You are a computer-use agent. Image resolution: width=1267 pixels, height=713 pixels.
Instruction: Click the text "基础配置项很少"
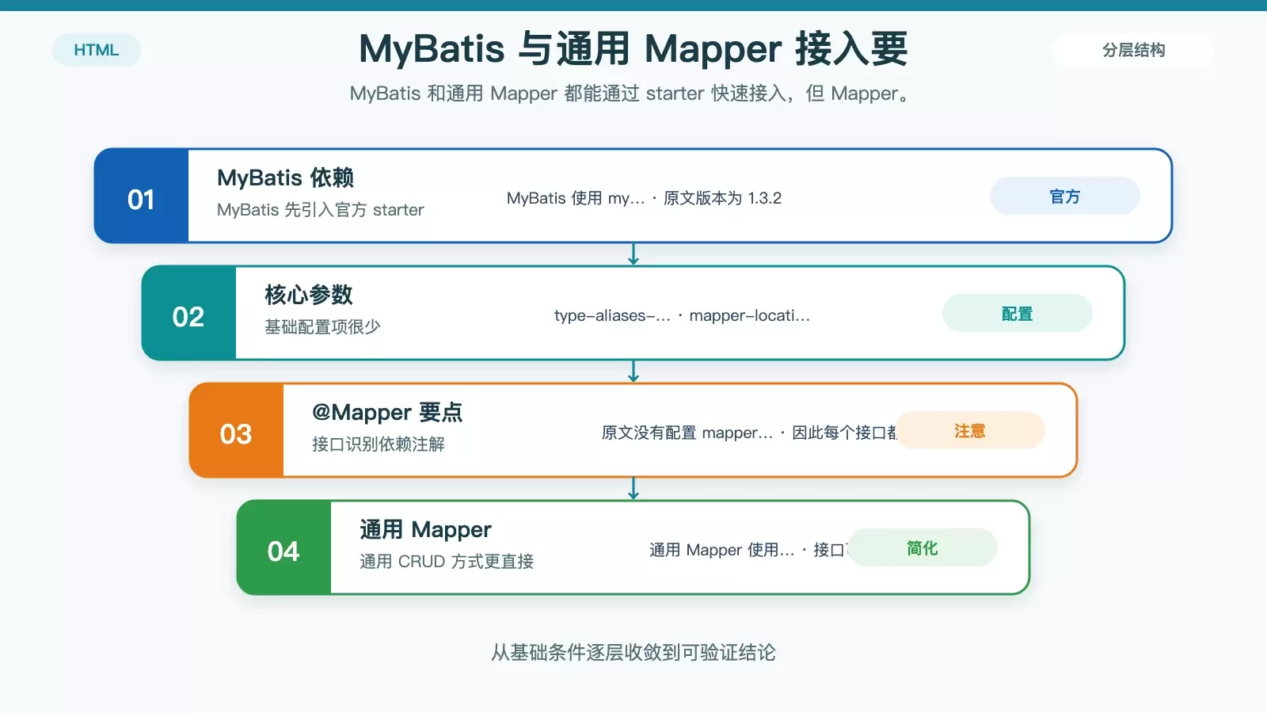point(322,327)
